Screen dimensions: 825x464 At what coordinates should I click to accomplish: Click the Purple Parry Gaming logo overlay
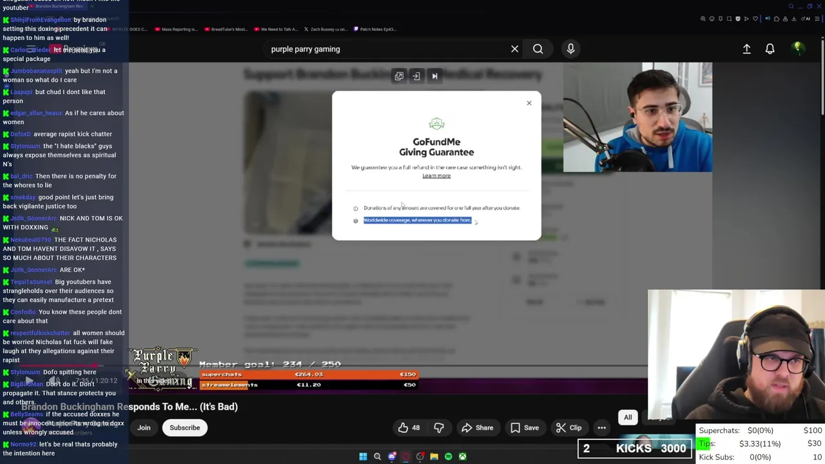pos(162,369)
